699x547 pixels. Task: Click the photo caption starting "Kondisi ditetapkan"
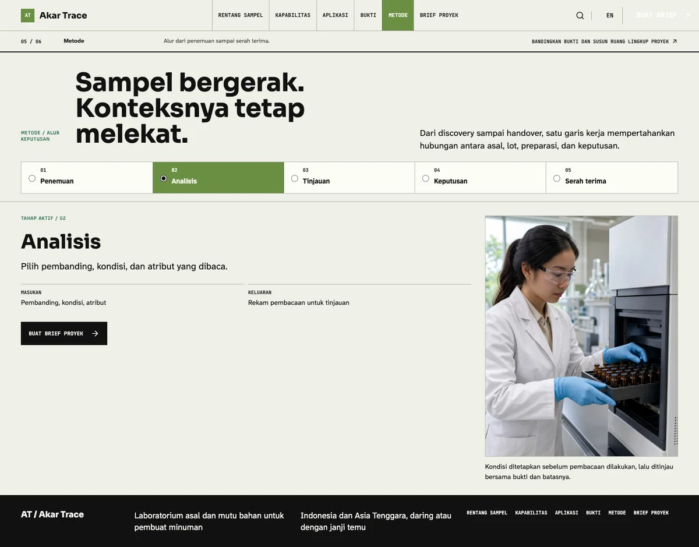[579, 472]
